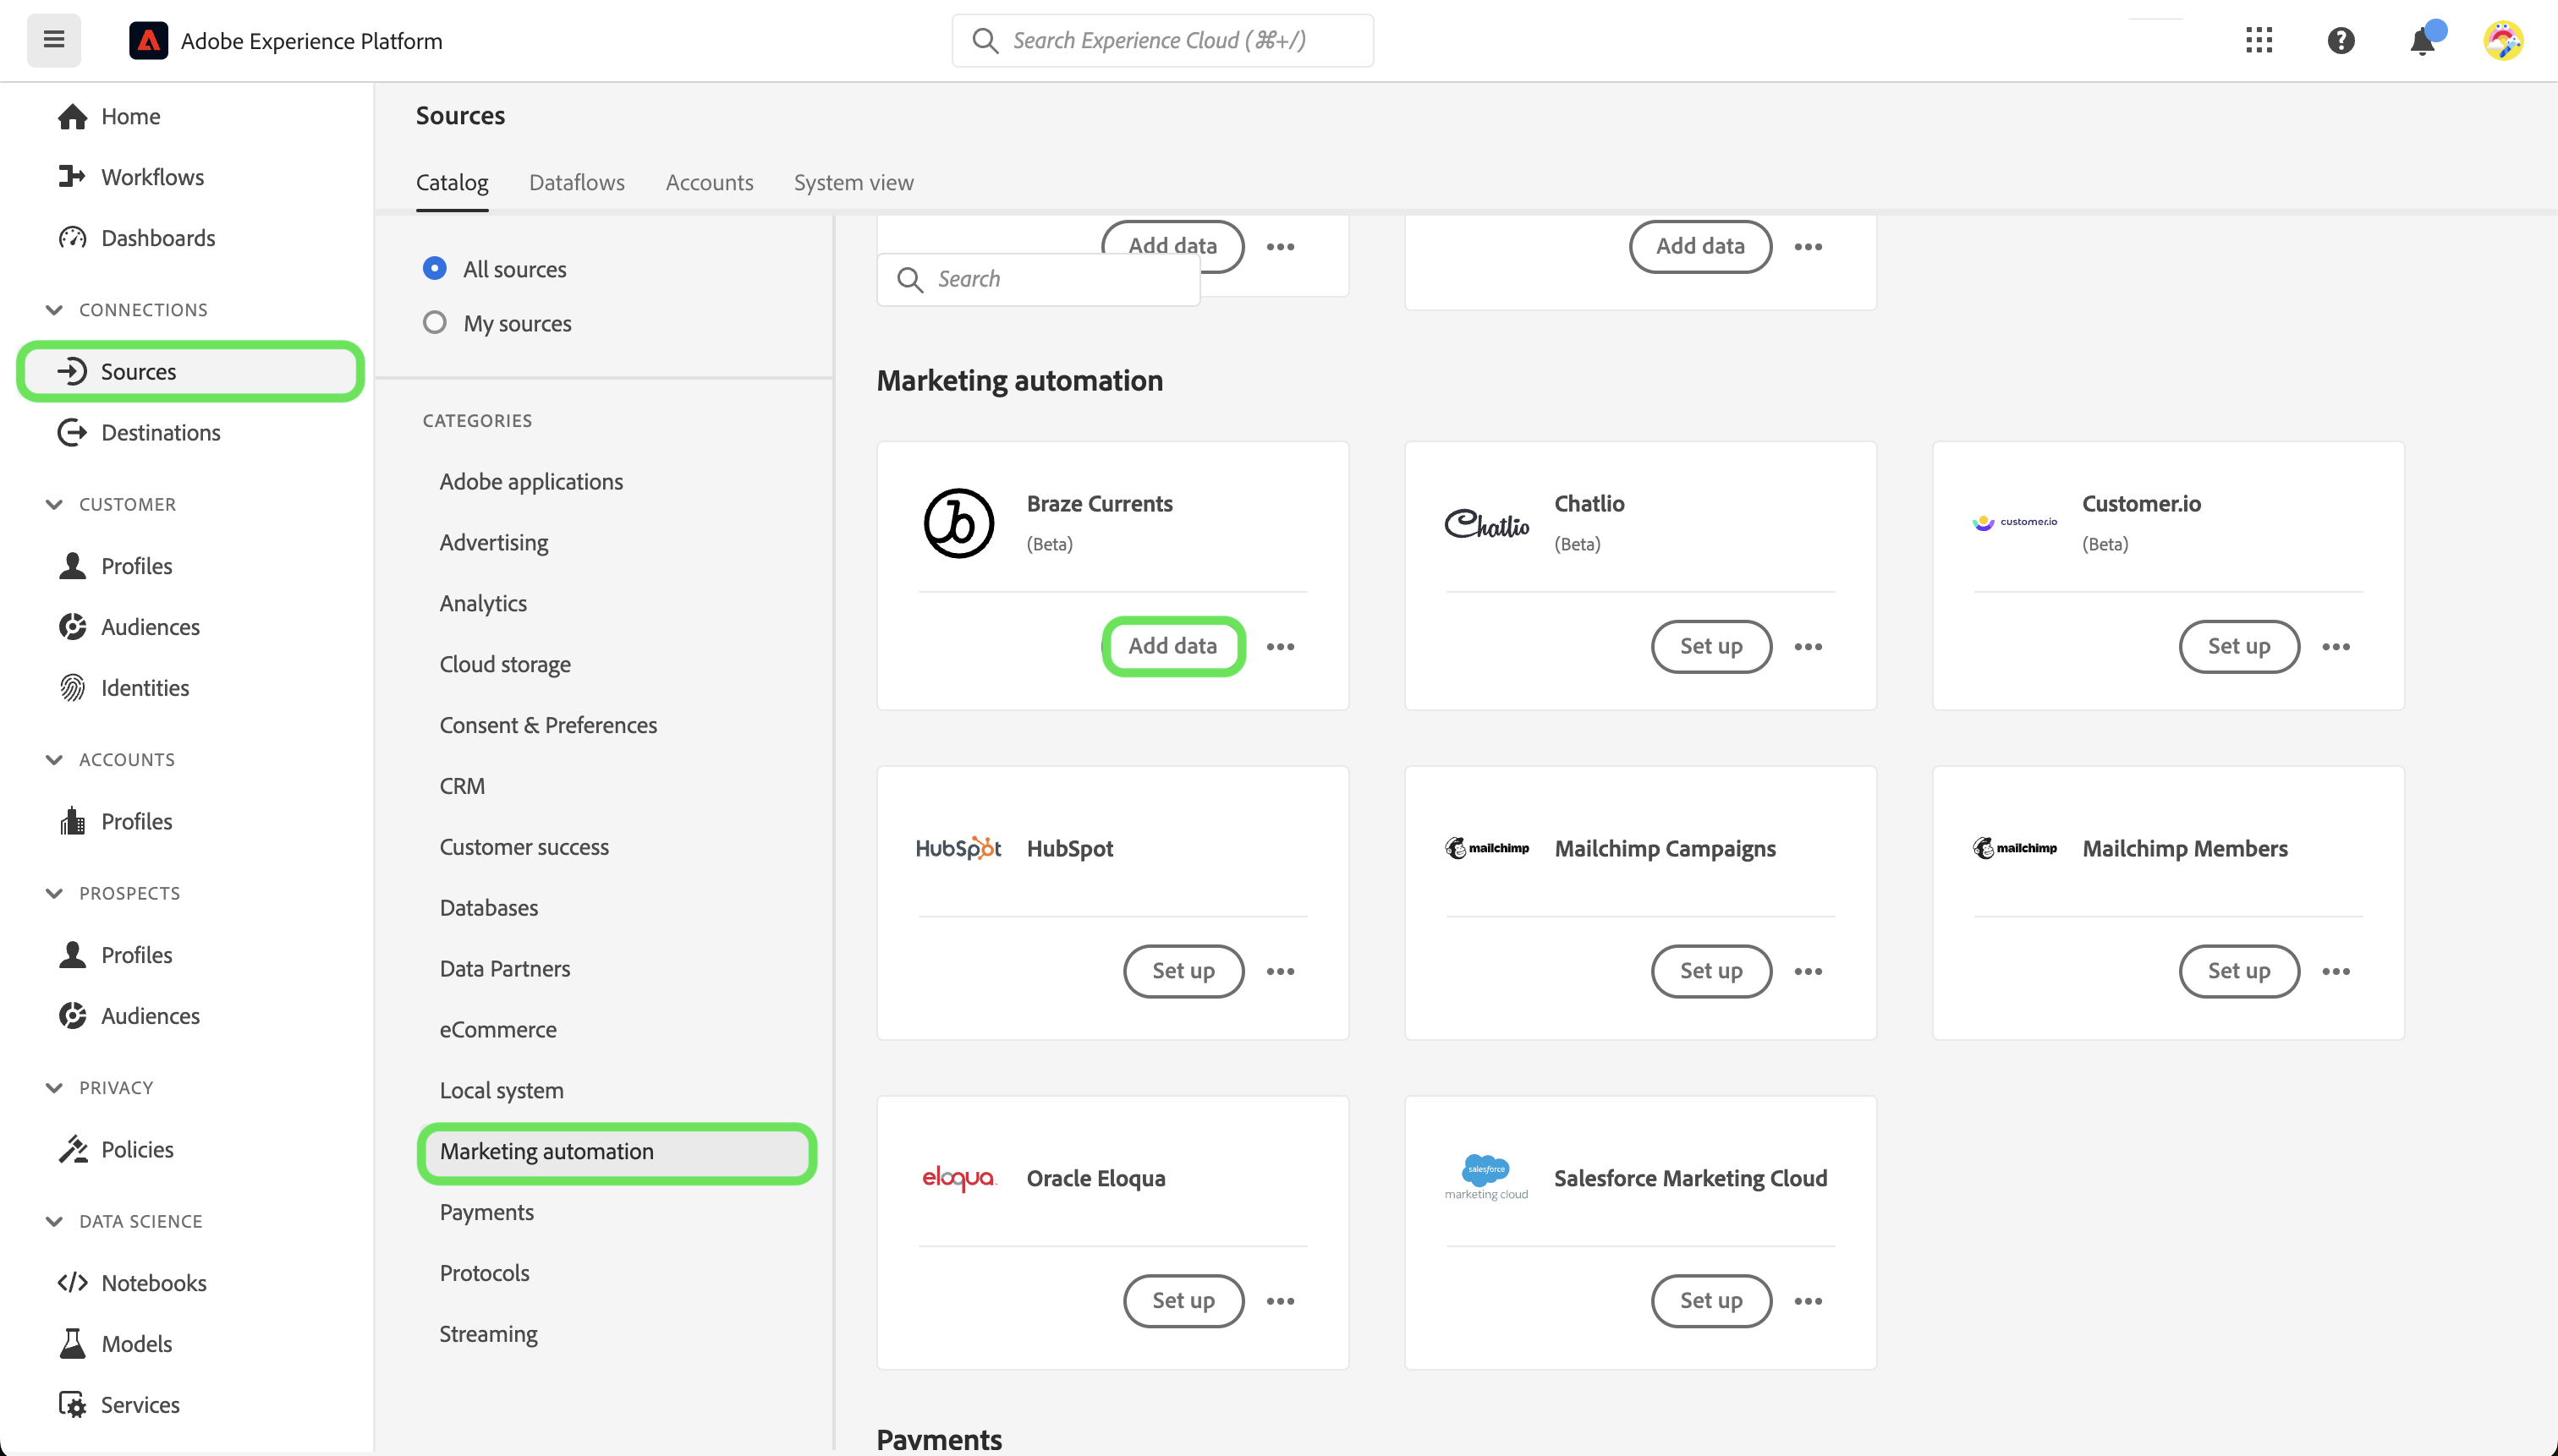Click Add data for Braze Currents
This screenshot has height=1456, width=2558.
(x=1172, y=646)
